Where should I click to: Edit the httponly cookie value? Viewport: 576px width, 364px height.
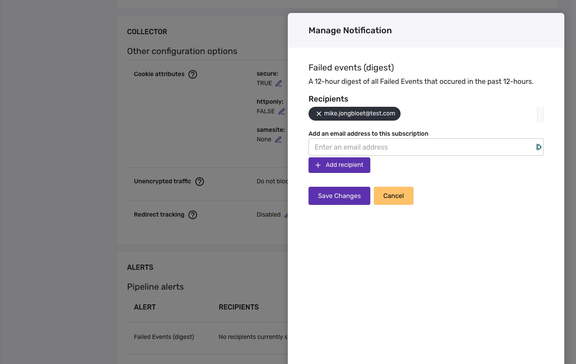click(281, 112)
